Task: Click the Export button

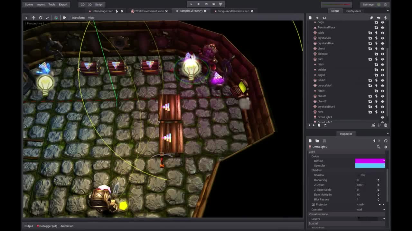Action: [x=63, y=4]
